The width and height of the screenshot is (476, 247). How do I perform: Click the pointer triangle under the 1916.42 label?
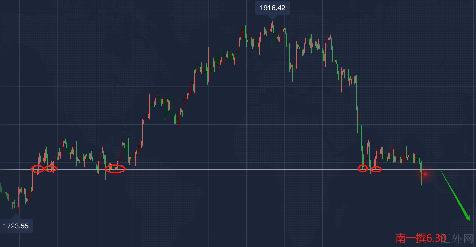272,18
